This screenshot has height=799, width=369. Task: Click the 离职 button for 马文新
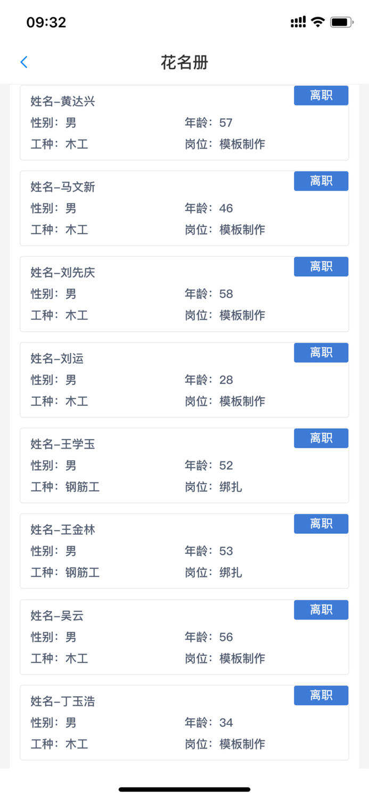321,181
